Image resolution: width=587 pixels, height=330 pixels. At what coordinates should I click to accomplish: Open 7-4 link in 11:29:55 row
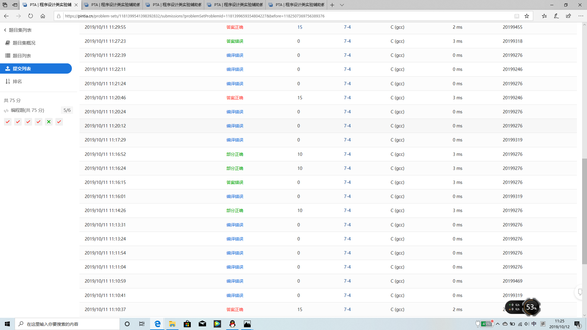[x=347, y=27]
